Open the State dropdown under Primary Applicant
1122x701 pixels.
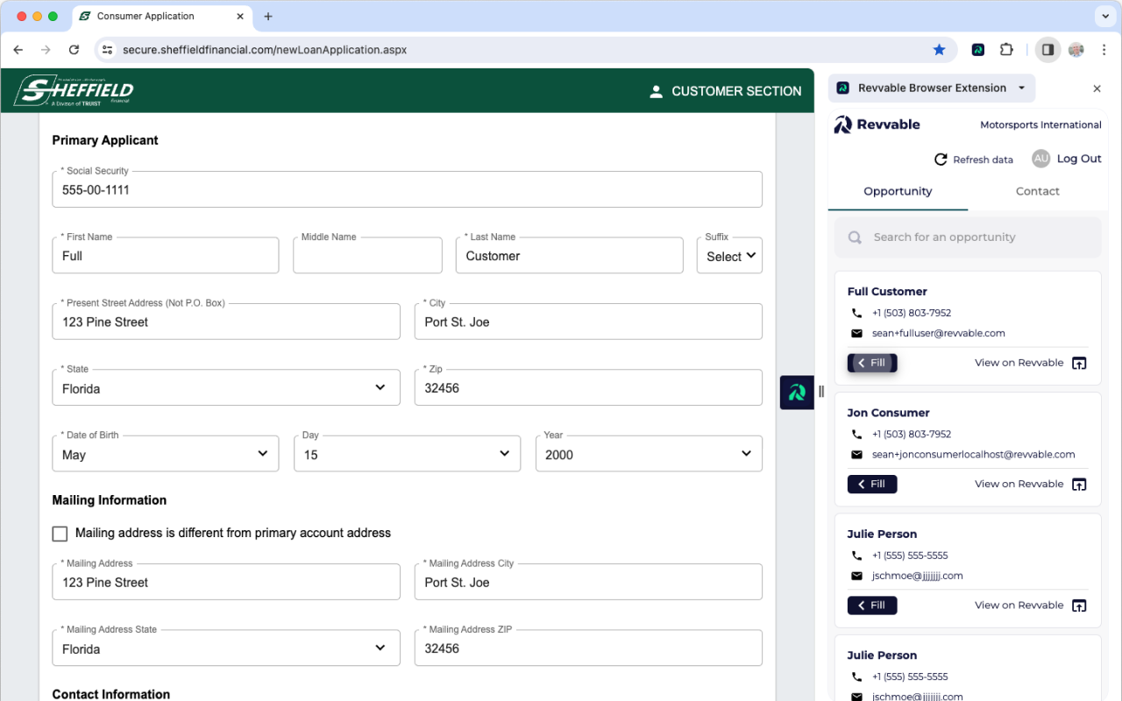pyautogui.click(x=226, y=388)
